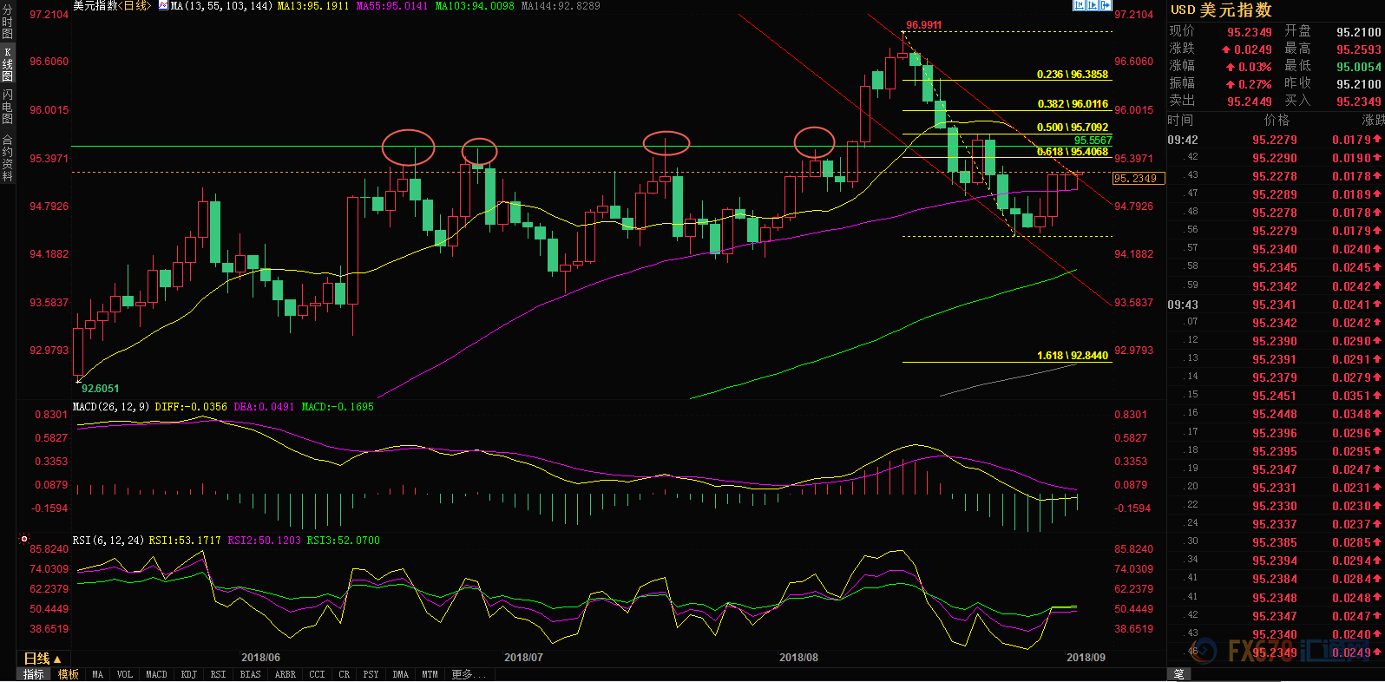This screenshot has height=682, width=1385.
Task: Click the current price tag 95.2349 on axis
Action: tap(1137, 178)
